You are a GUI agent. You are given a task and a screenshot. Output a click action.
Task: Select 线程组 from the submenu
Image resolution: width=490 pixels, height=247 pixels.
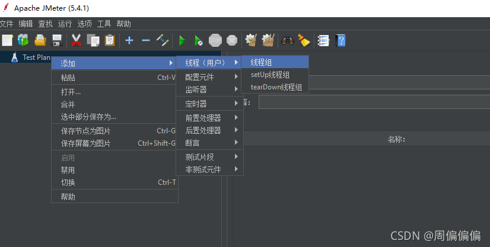(275, 62)
